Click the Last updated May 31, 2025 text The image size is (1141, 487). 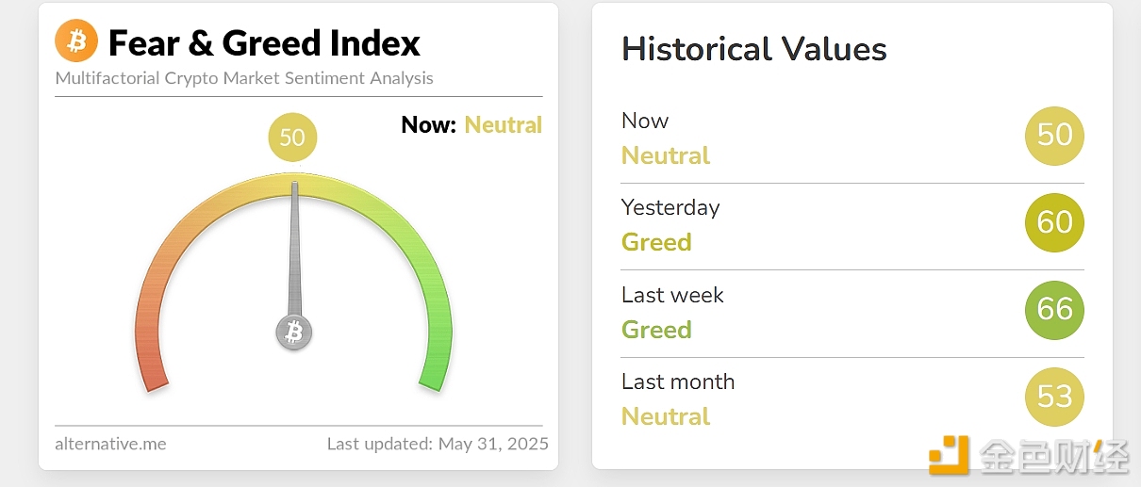pos(437,444)
